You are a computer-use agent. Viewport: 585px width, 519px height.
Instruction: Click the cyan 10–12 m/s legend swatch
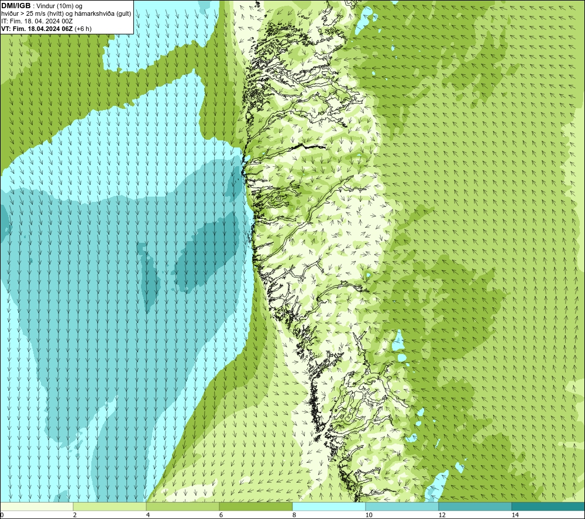point(402,507)
